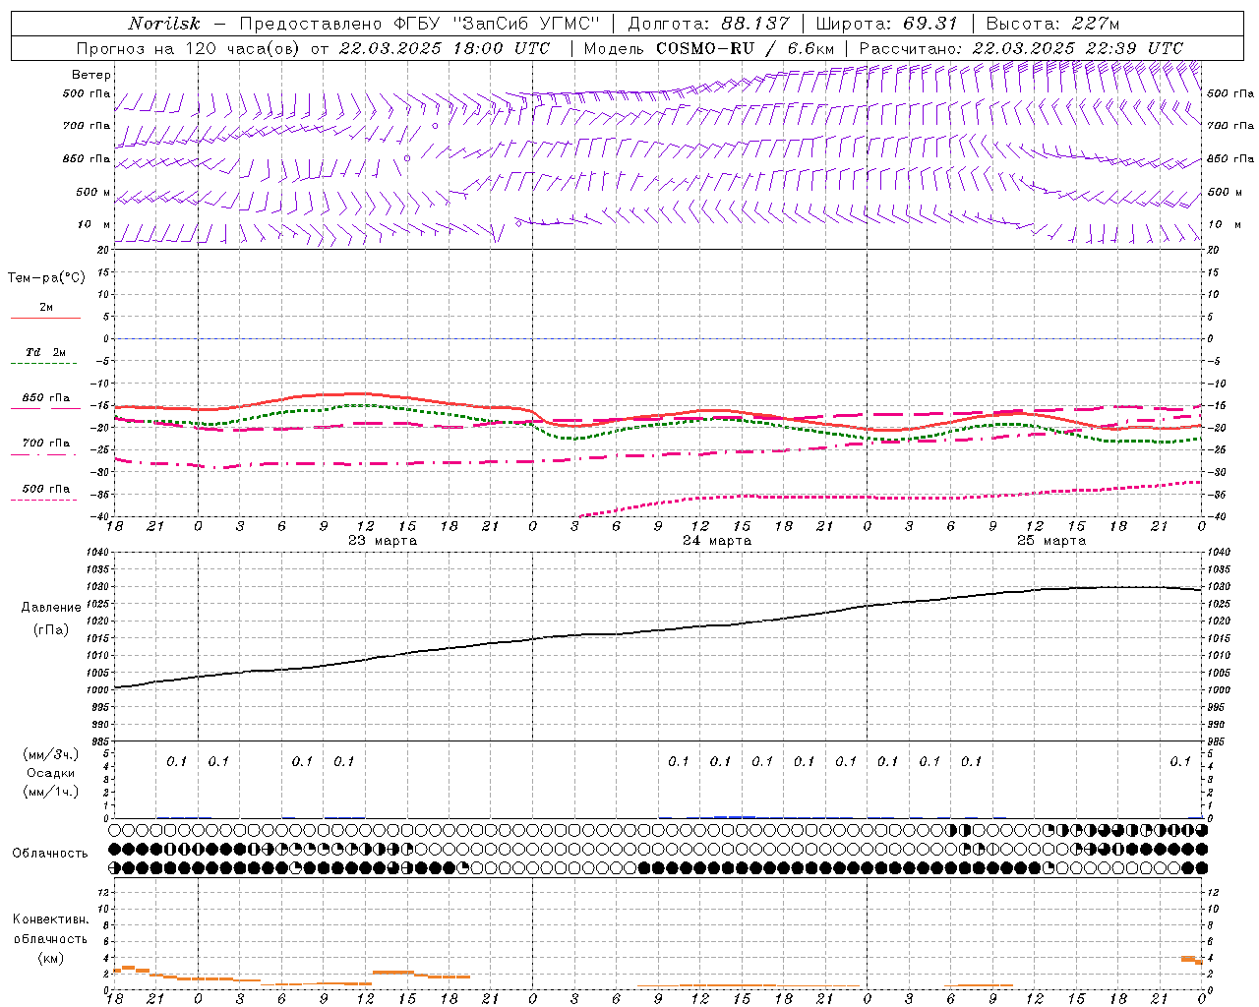
Task: Click 'Рассчитано: 22.03.2025 22:39 UTC' timestamp
Action: click(1021, 48)
